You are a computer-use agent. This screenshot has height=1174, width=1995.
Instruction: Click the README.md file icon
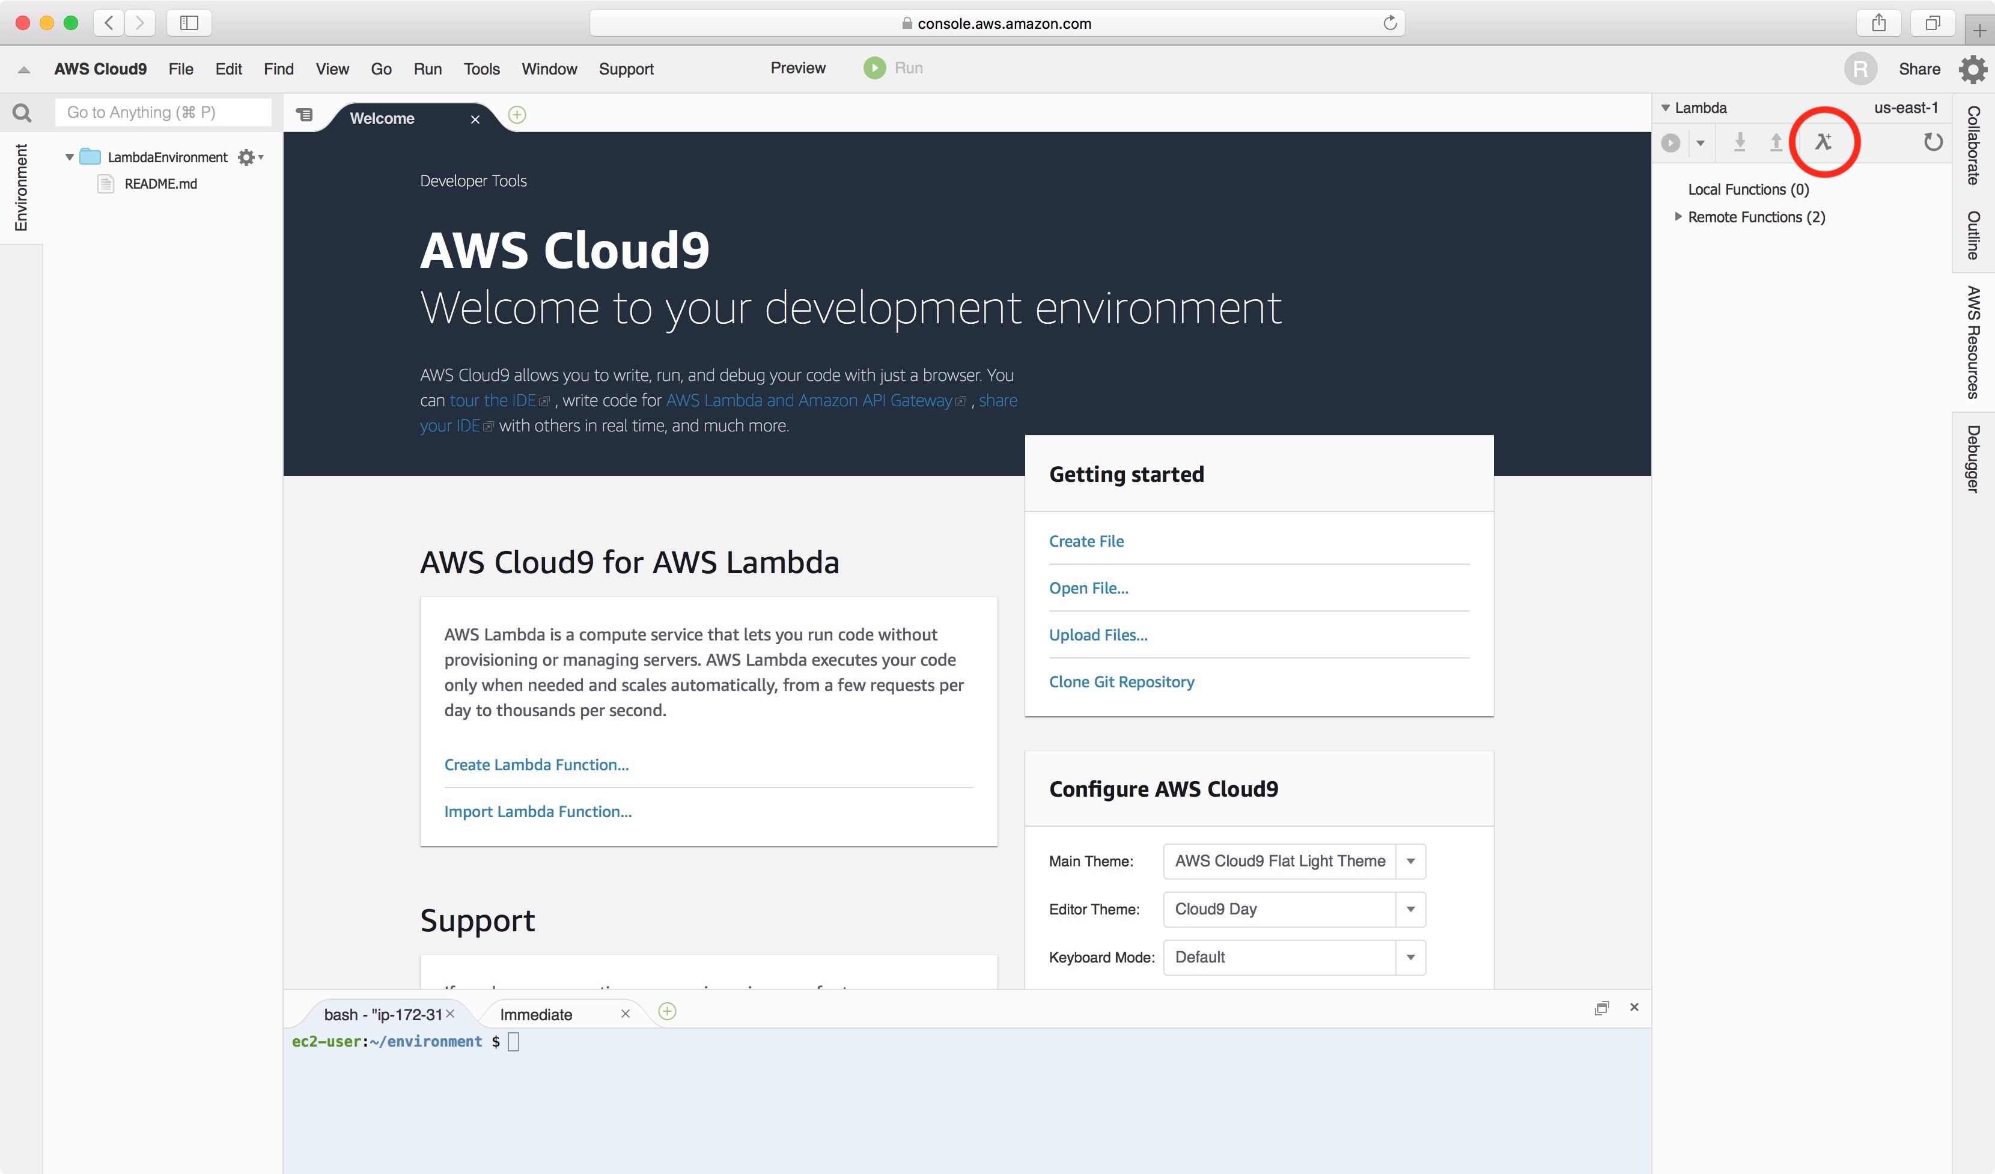click(x=105, y=184)
